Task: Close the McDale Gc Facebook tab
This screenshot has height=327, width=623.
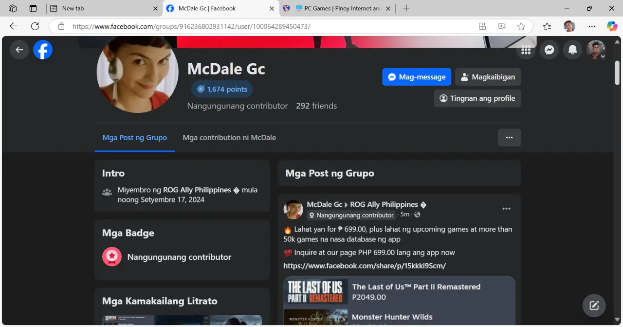Action: click(x=272, y=8)
